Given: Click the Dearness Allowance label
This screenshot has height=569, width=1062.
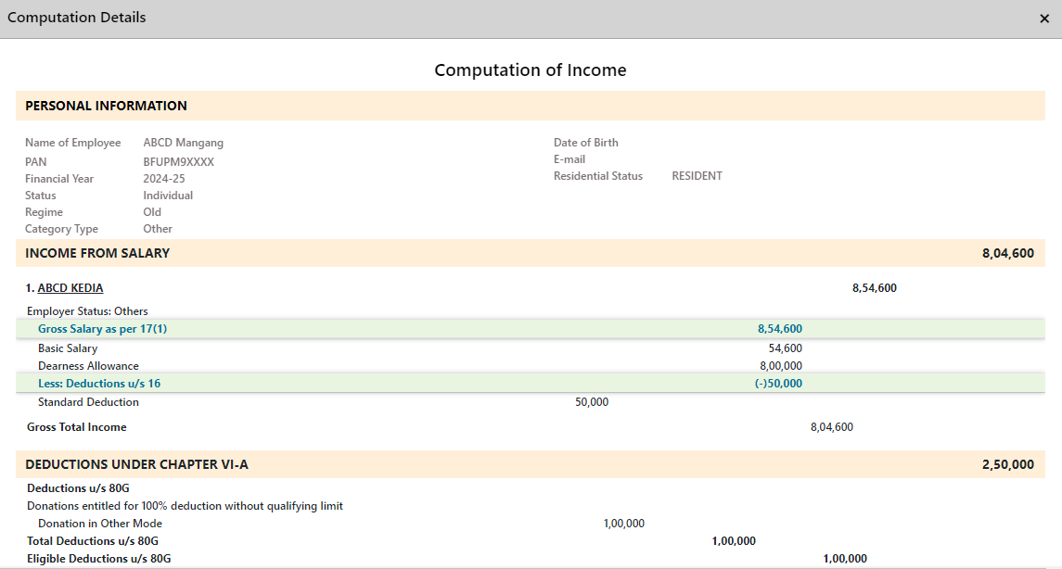Looking at the screenshot, I should pos(88,366).
